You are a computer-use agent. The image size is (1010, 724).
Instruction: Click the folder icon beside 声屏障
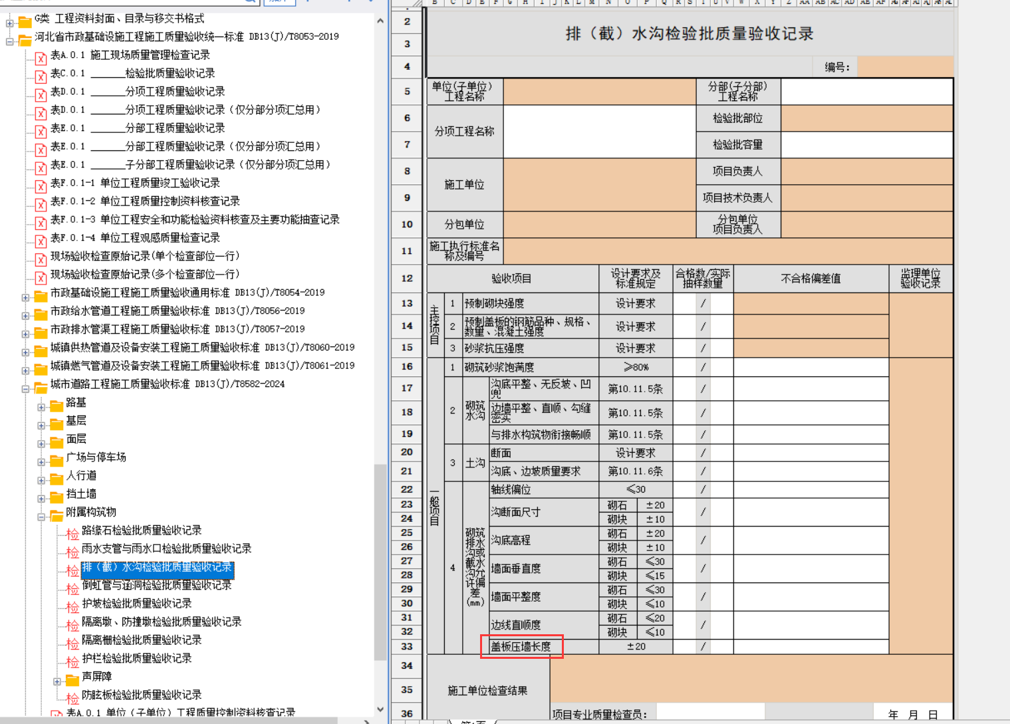point(73,679)
